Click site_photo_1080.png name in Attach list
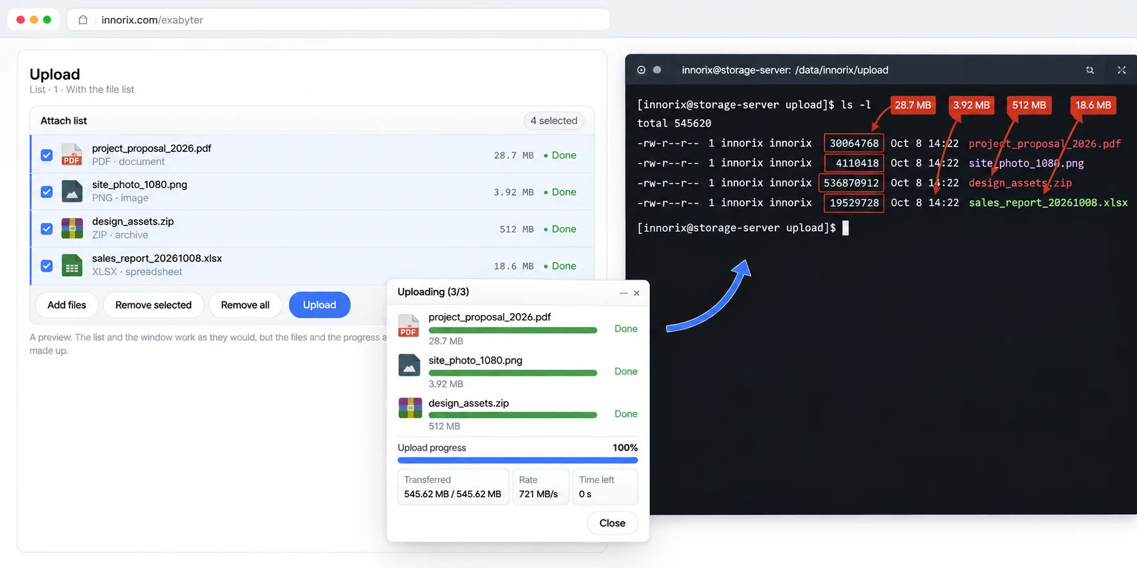Screen dimensions: 1137x568 click(x=139, y=184)
